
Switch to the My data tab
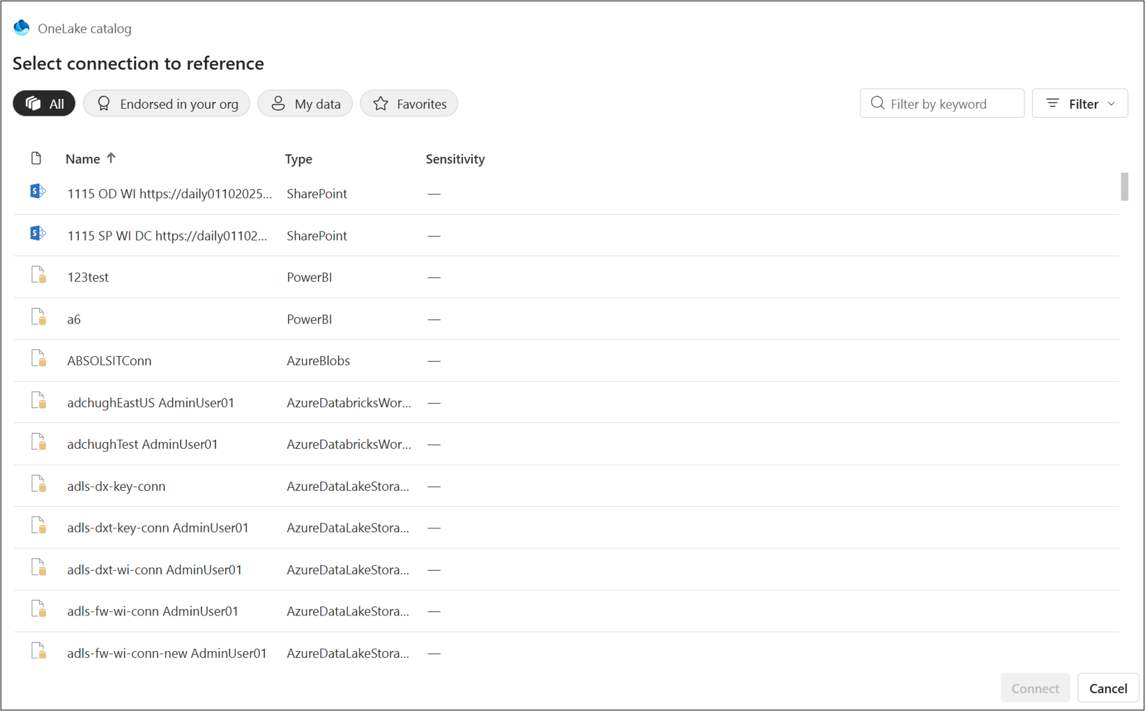tap(305, 103)
